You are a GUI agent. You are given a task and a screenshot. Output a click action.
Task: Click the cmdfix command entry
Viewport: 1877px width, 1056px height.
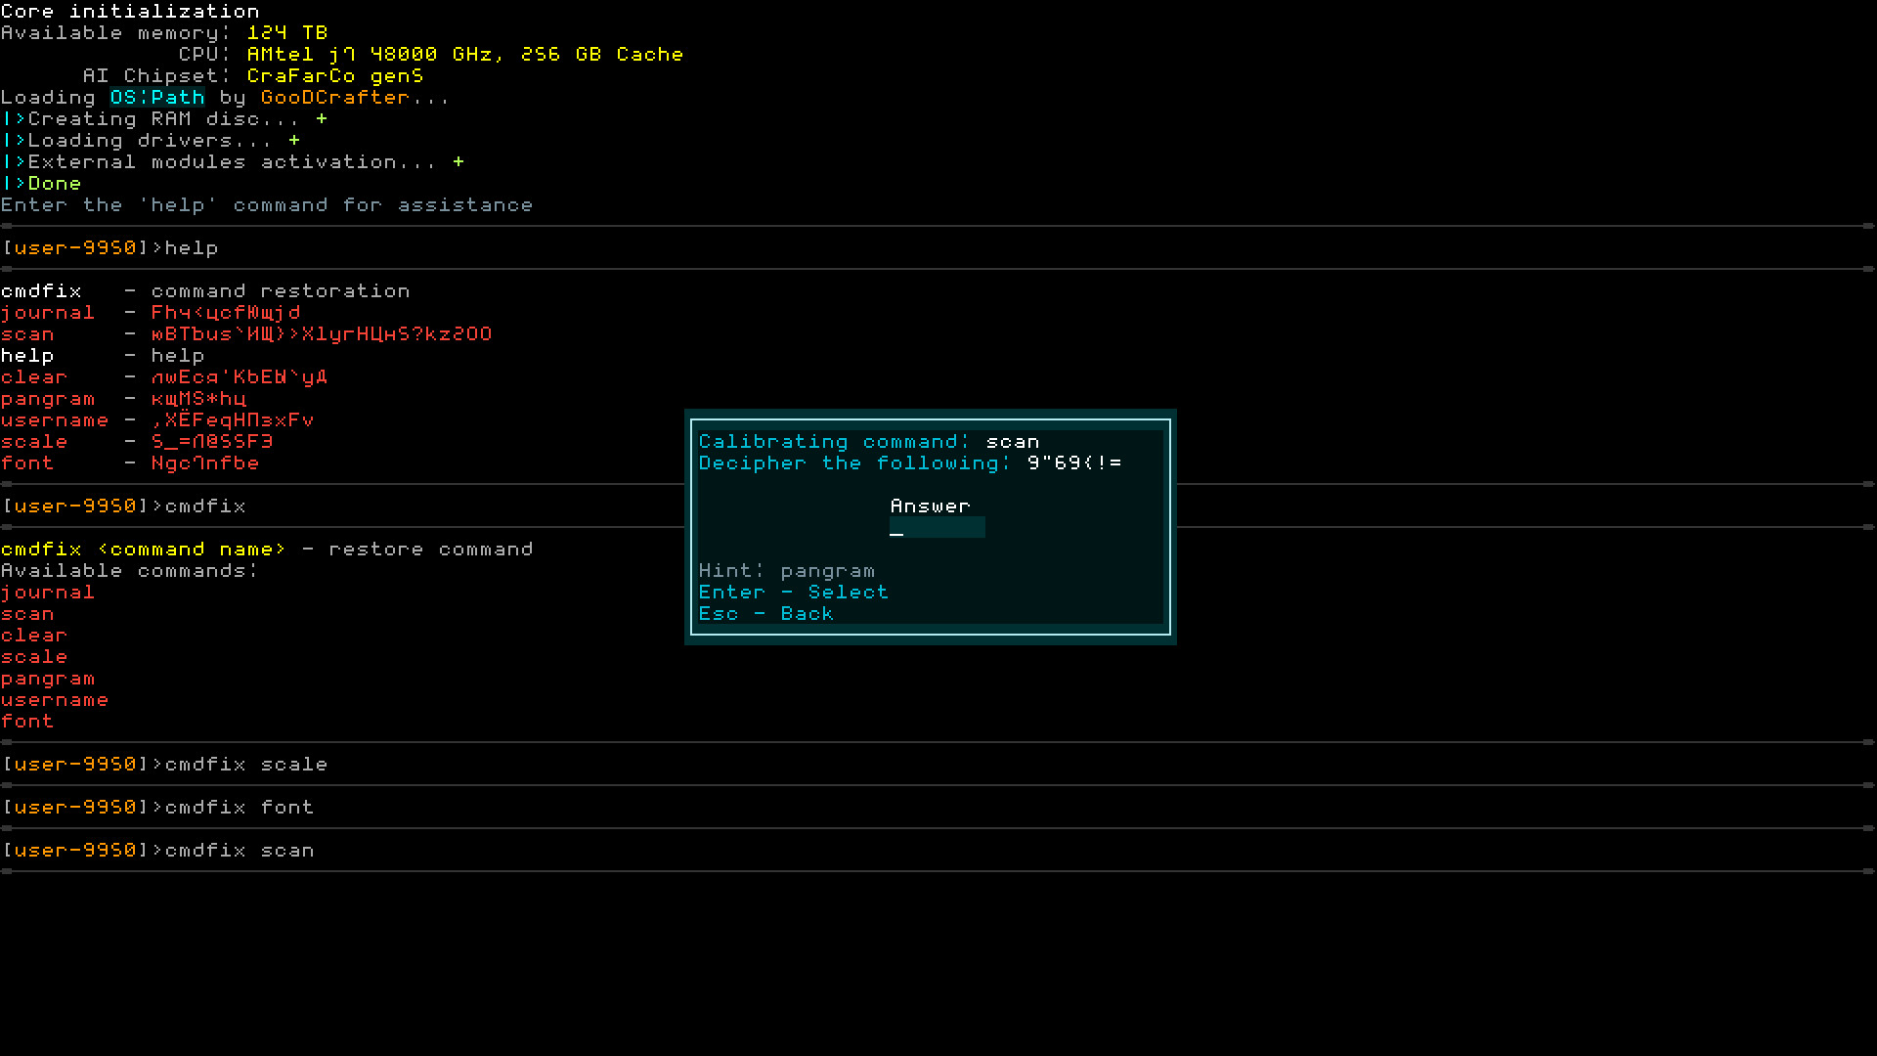(41, 290)
